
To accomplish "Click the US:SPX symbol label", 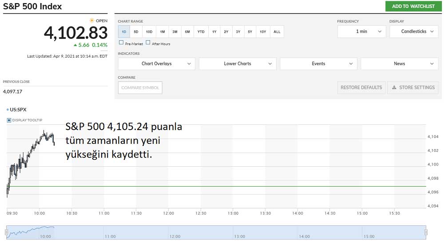I will coord(18,109).
